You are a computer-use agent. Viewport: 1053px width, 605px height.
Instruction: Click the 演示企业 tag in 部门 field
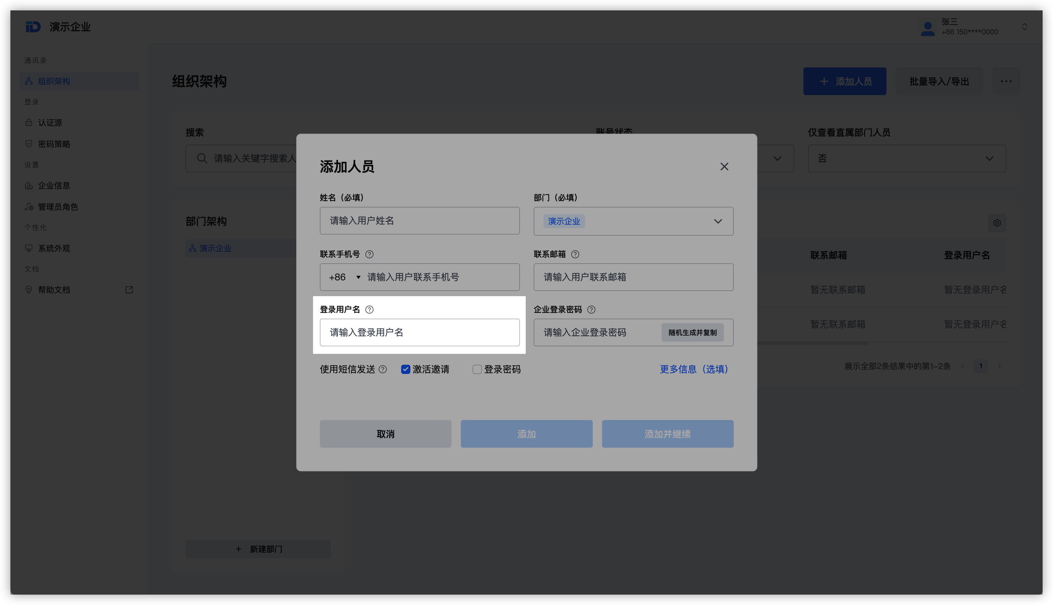(x=564, y=221)
